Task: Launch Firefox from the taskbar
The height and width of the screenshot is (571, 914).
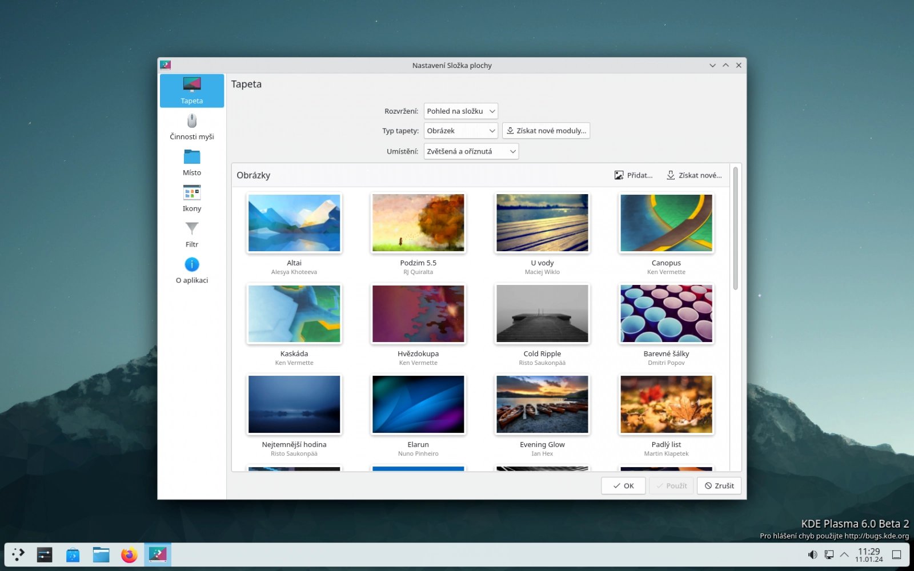Action: point(129,554)
